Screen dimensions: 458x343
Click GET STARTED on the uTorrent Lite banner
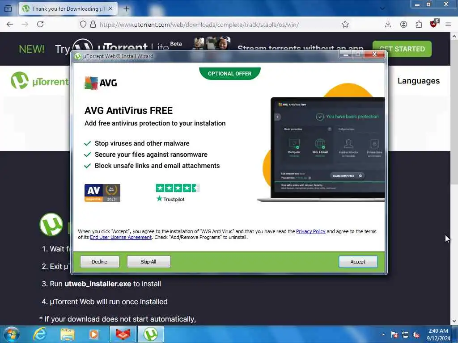[402, 49]
